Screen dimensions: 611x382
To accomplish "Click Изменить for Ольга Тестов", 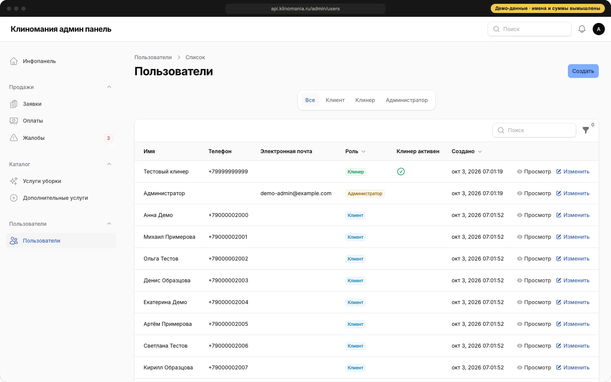I will click(x=573, y=259).
